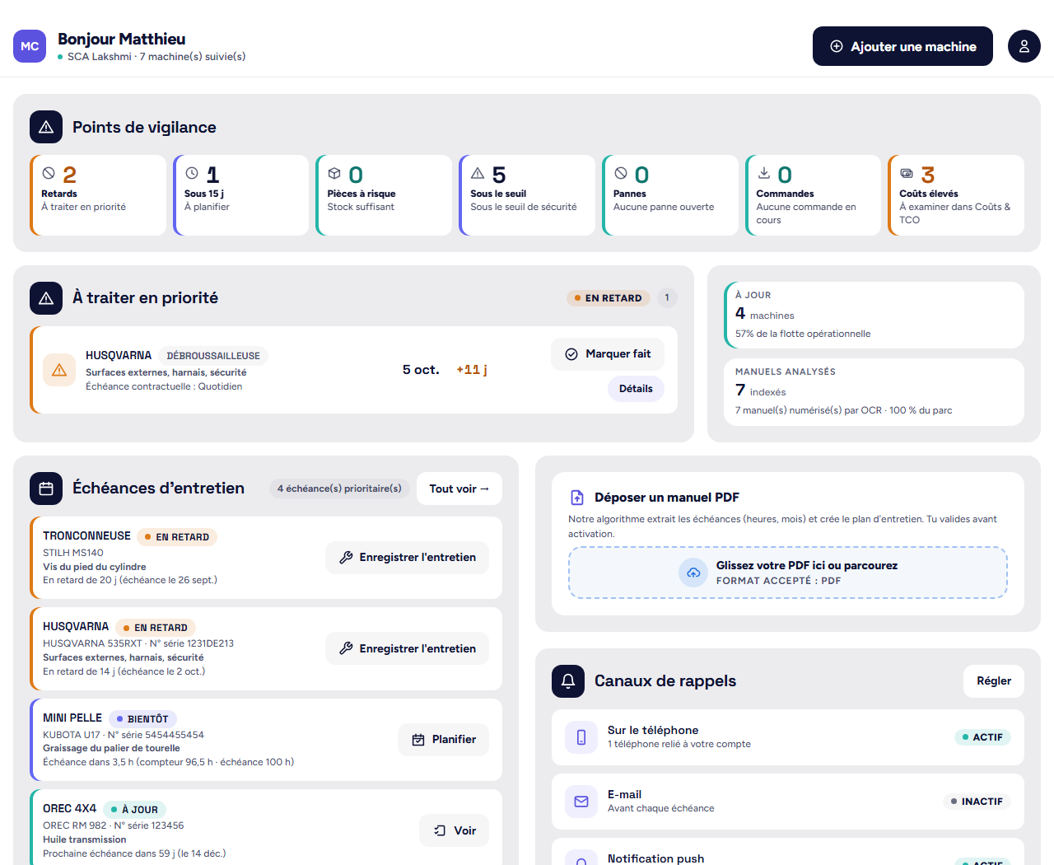Open the user profile icon

[1024, 46]
